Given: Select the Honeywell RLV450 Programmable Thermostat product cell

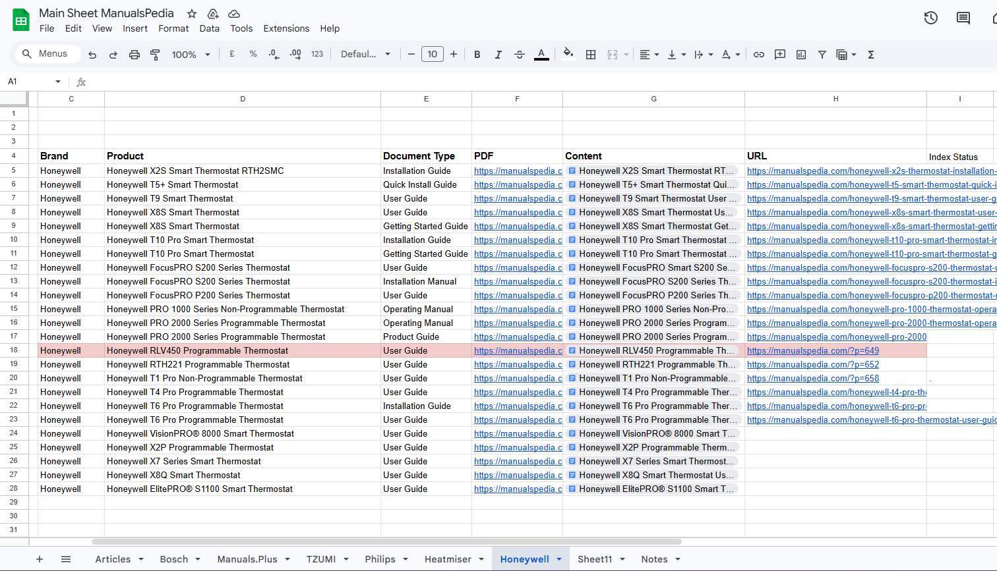Looking at the screenshot, I should (x=243, y=350).
